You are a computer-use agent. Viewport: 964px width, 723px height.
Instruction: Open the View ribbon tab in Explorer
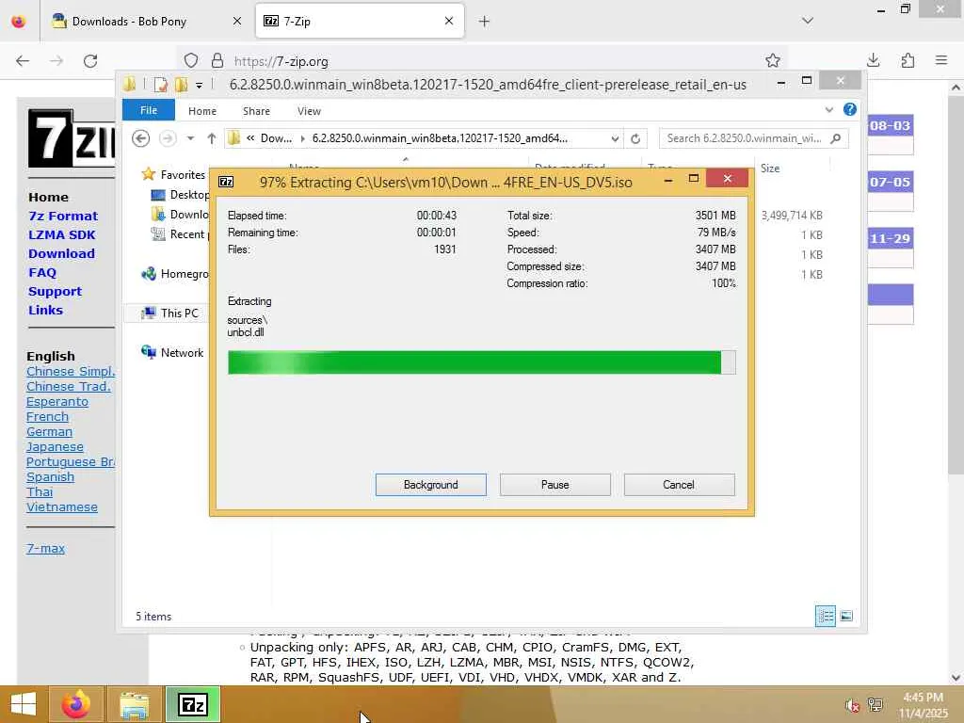click(309, 111)
